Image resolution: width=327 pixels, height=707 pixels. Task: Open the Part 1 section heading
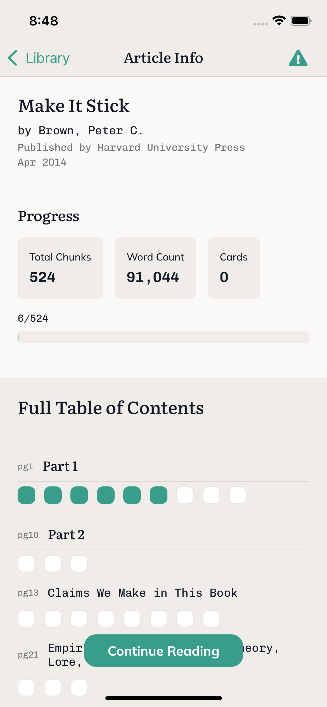click(x=60, y=466)
